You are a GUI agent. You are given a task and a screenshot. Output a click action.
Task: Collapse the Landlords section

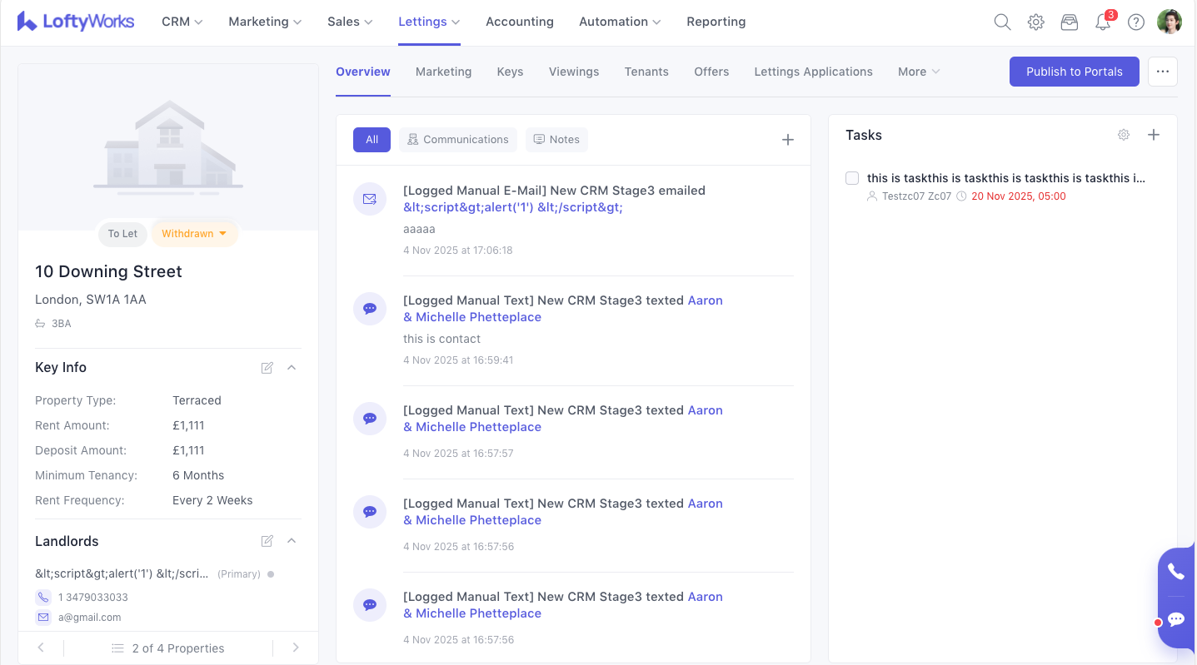(292, 541)
